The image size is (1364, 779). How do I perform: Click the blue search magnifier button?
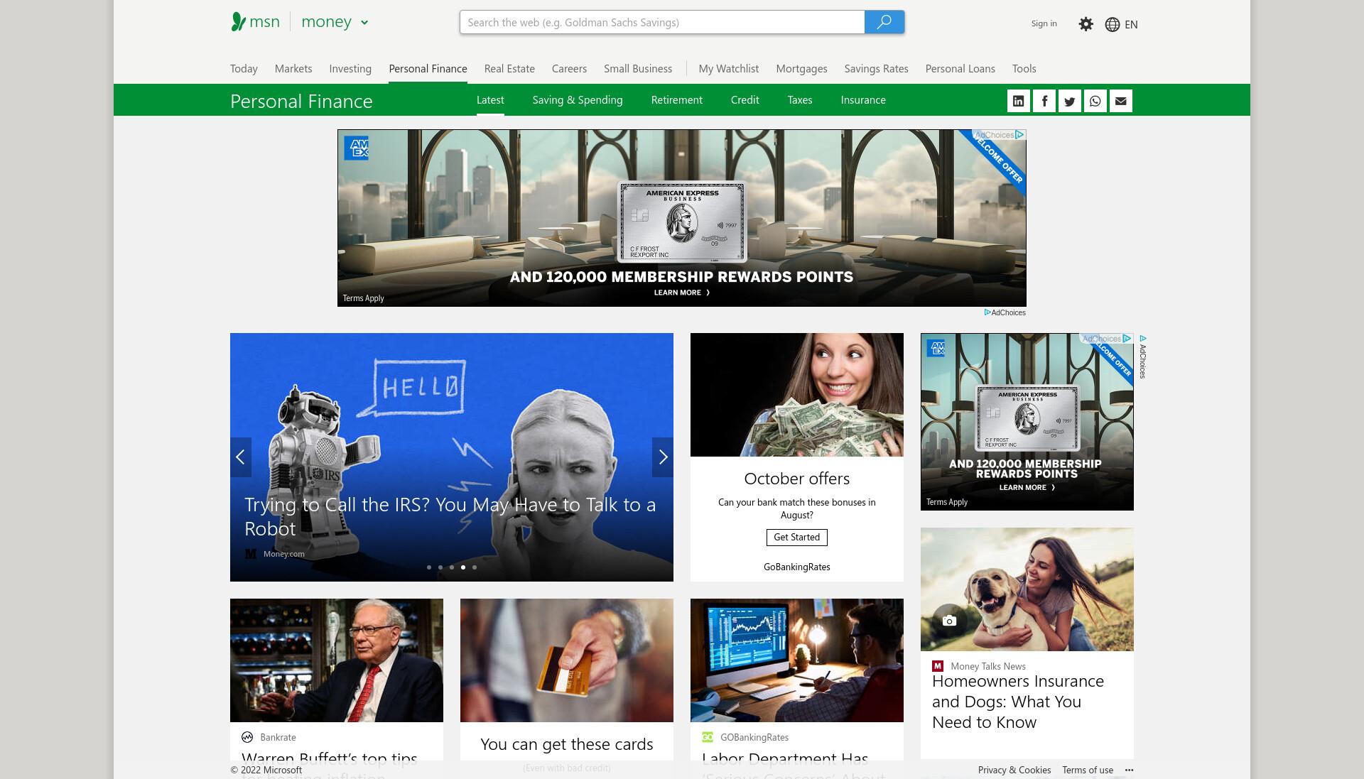pos(884,22)
